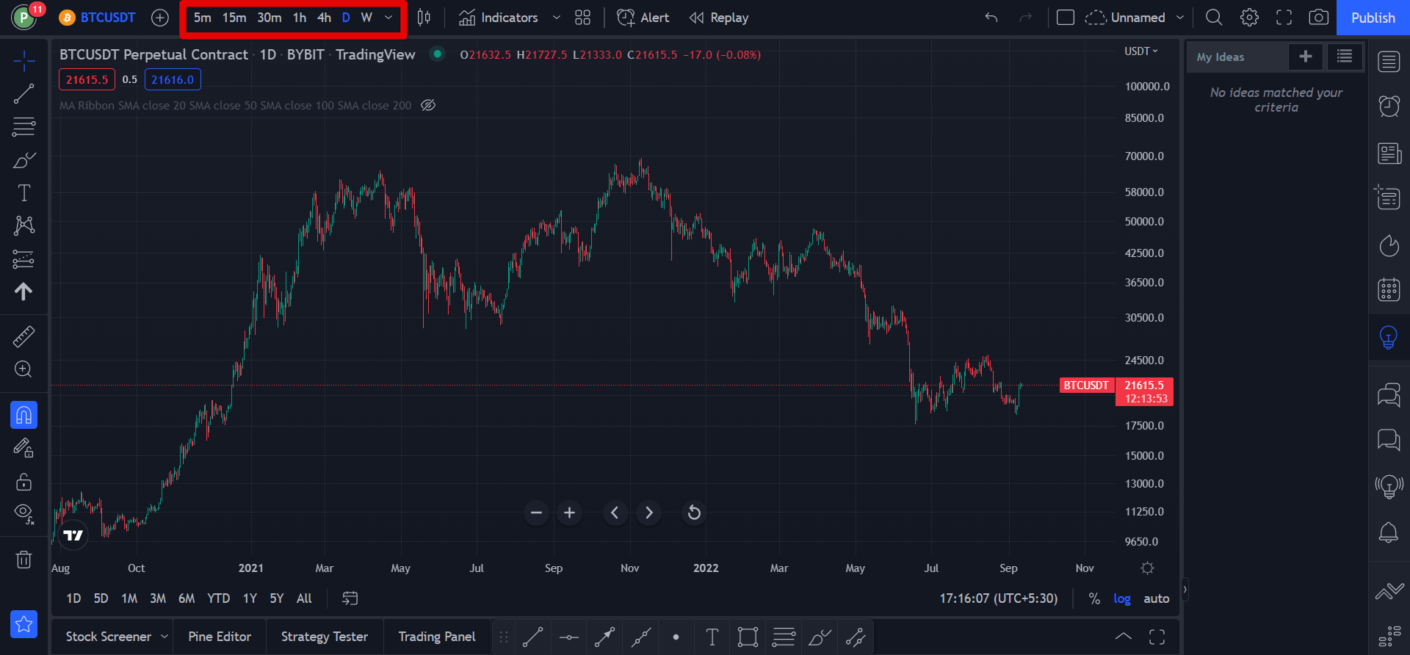Select the Fibonacci retracement drawing tool
Viewport: 1410px width, 655px height.
(x=23, y=126)
